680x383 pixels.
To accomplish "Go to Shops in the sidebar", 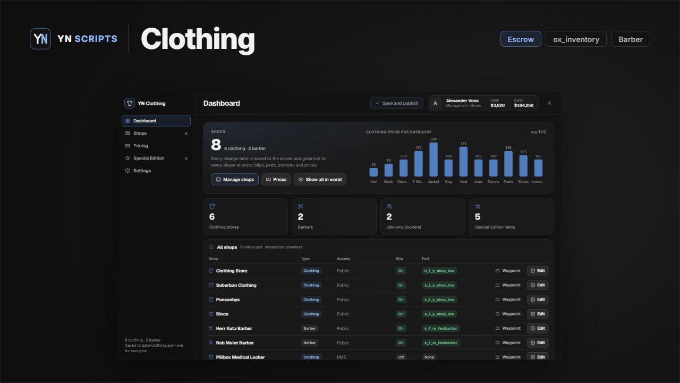I will [156, 134].
